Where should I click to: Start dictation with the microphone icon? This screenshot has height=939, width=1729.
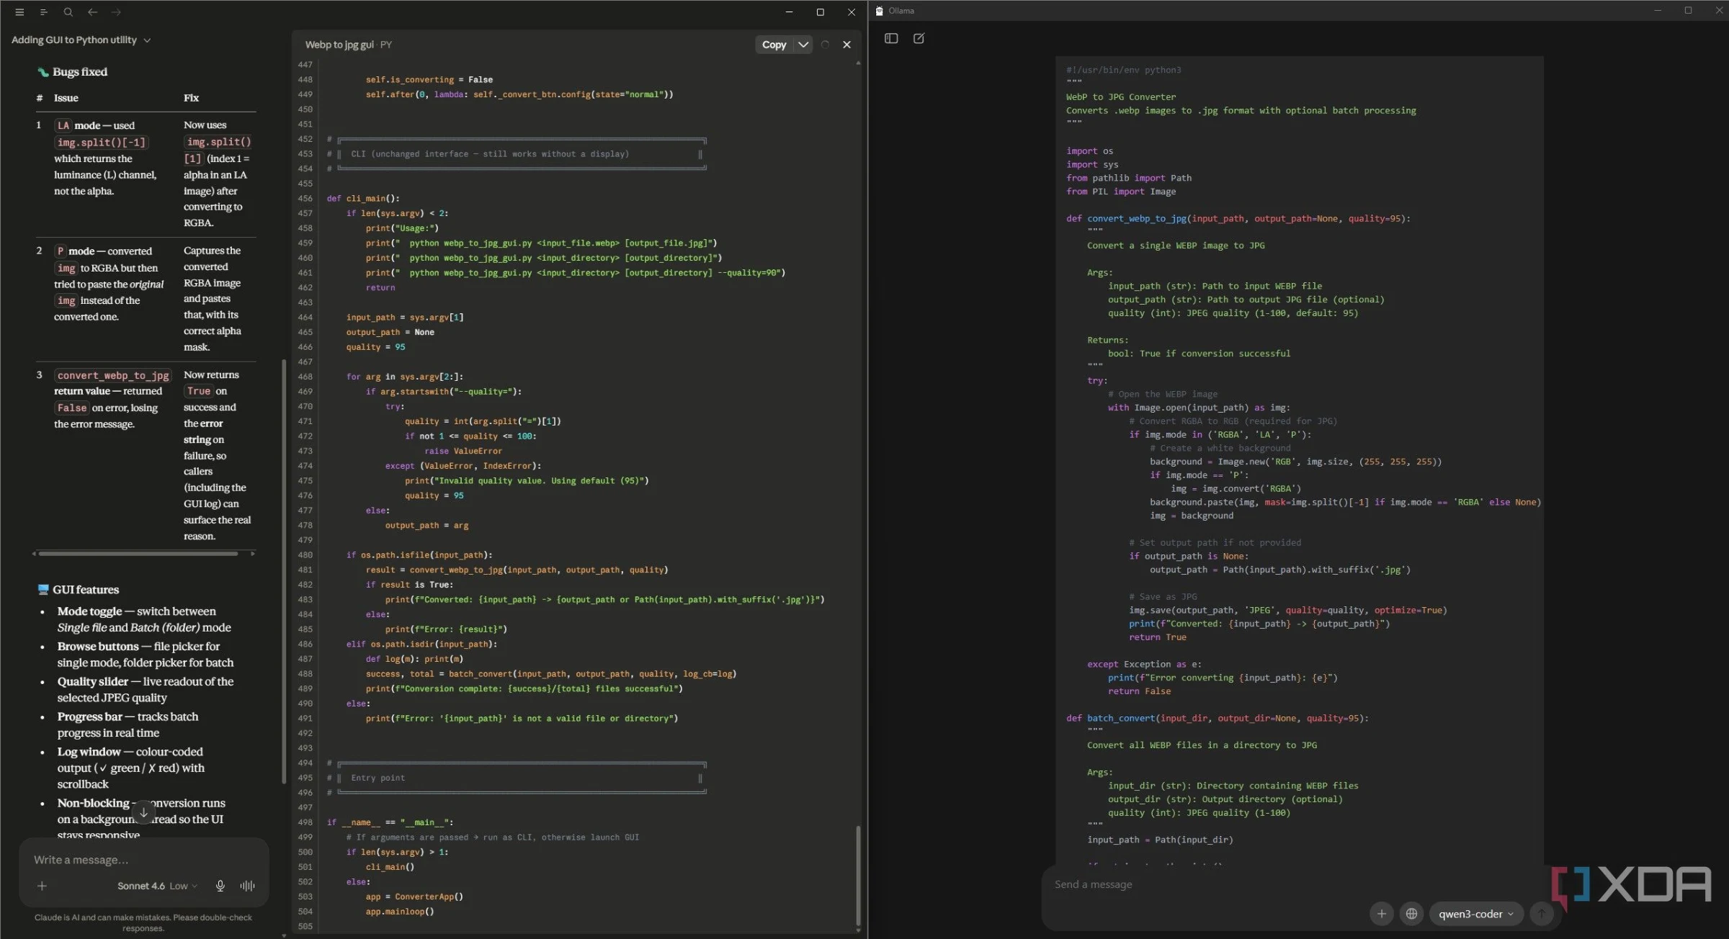pos(220,886)
